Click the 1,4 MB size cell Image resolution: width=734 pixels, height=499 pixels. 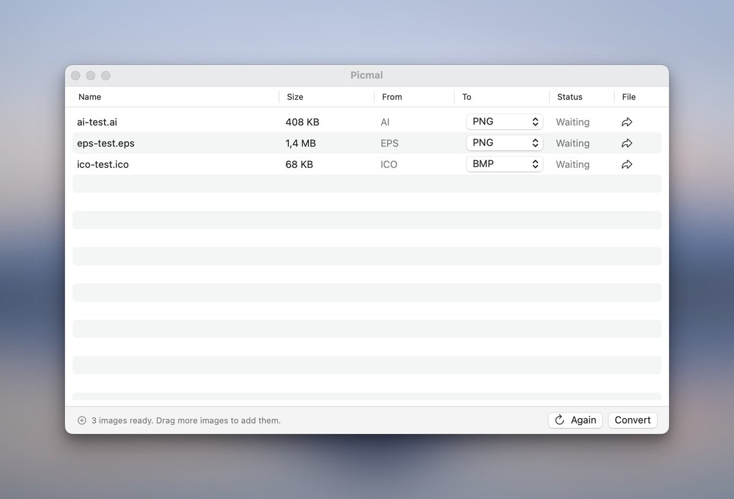tap(300, 143)
